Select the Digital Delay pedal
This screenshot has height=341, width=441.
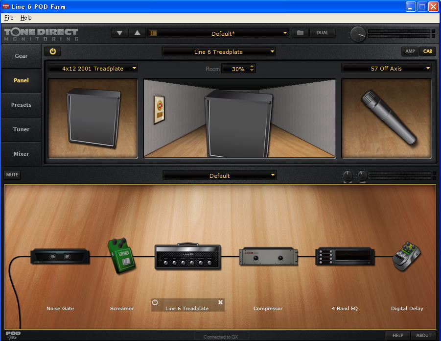pyautogui.click(x=407, y=256)
